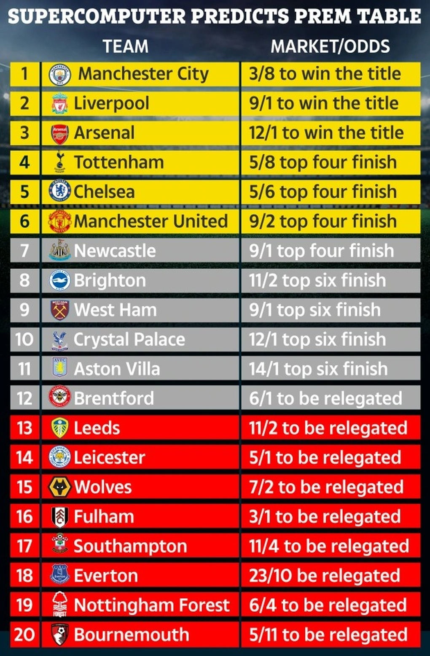Click the Everton club crest
The width and height of the screenshot is (430, 656).
coord(59,575)
